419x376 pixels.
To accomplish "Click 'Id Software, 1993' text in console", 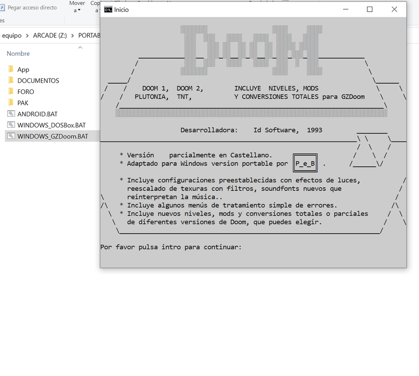I will pos(288,130).
